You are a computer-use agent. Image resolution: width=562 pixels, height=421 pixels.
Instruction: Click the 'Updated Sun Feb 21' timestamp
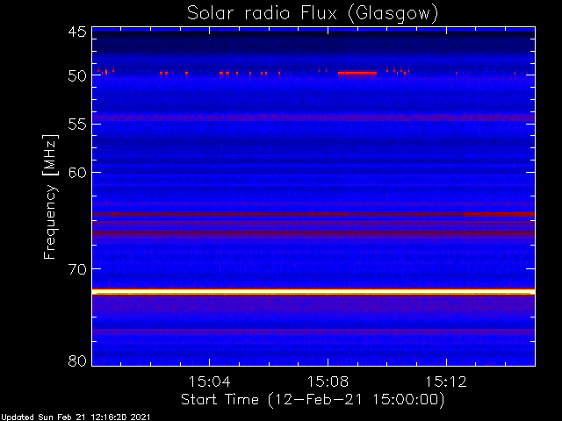point(76,417)
